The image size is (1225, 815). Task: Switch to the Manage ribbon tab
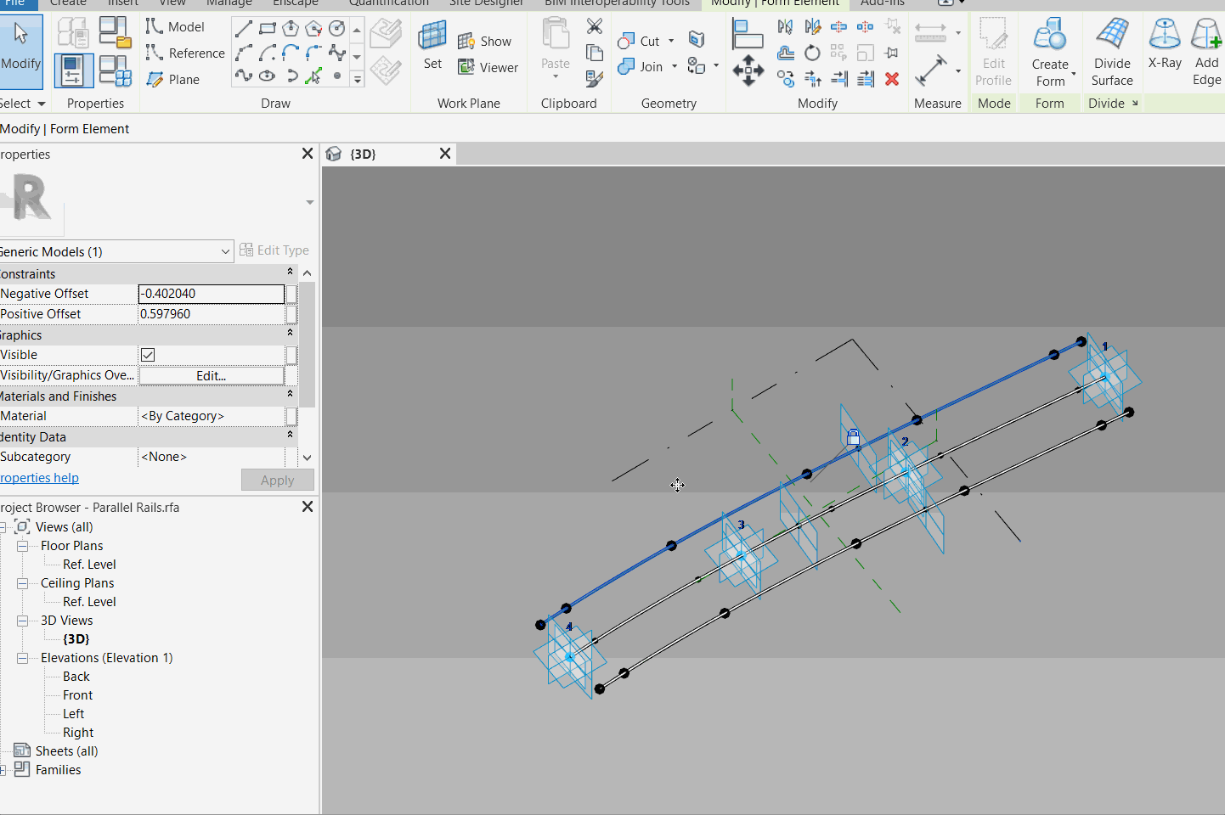(x=228, y=3)
